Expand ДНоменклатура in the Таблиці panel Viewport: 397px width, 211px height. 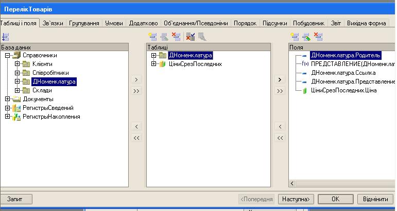click(153, 55)
